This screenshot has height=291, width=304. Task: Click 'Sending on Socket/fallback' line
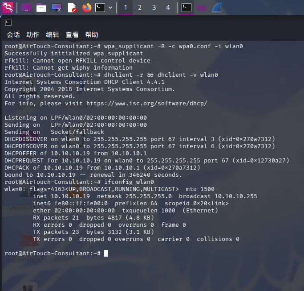tap(54, 132)
